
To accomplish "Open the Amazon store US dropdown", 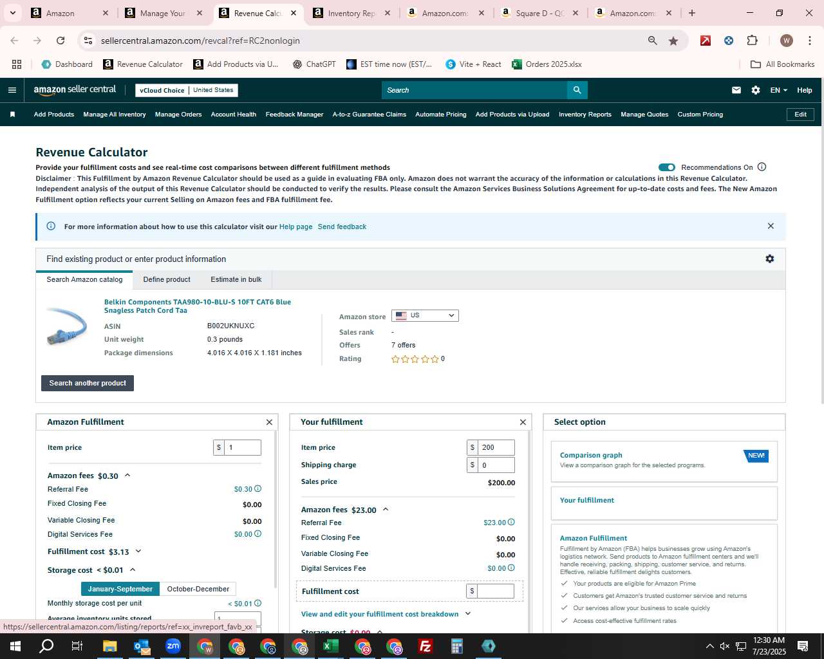I will click(x=425, y=315).
